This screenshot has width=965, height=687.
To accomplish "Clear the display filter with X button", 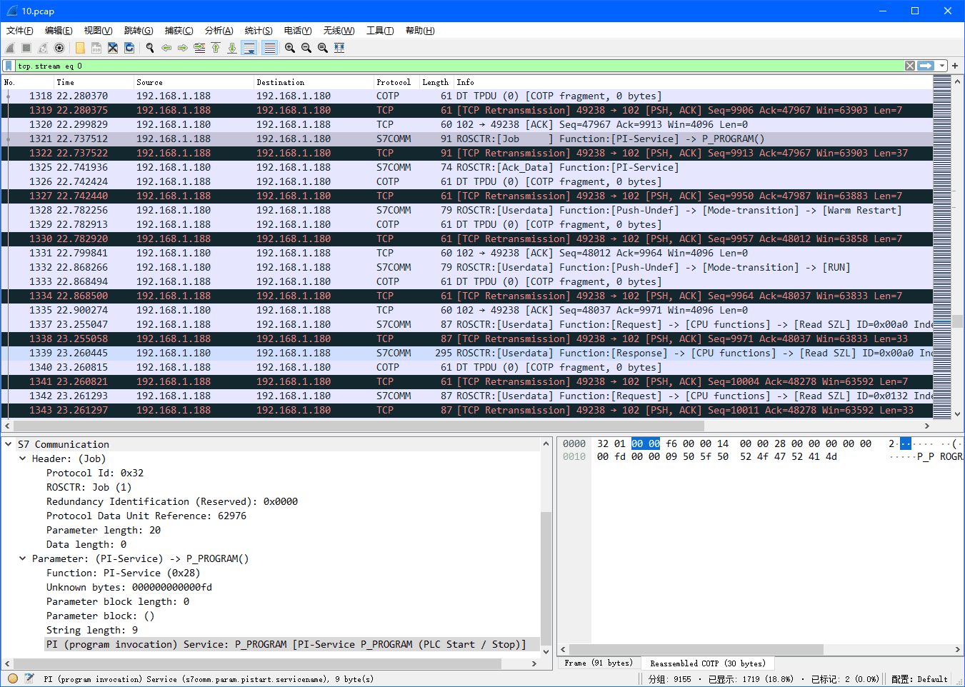I will pyautogui.click(x=909, y=66).
